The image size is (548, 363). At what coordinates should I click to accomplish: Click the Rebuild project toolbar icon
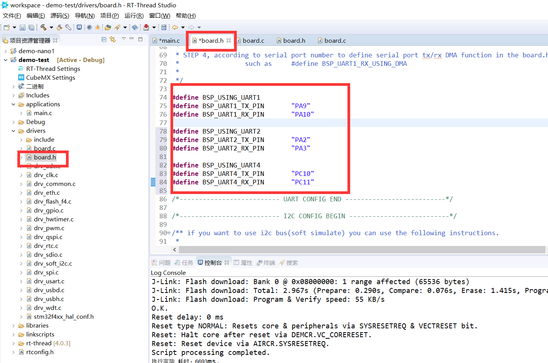(59, 27)
